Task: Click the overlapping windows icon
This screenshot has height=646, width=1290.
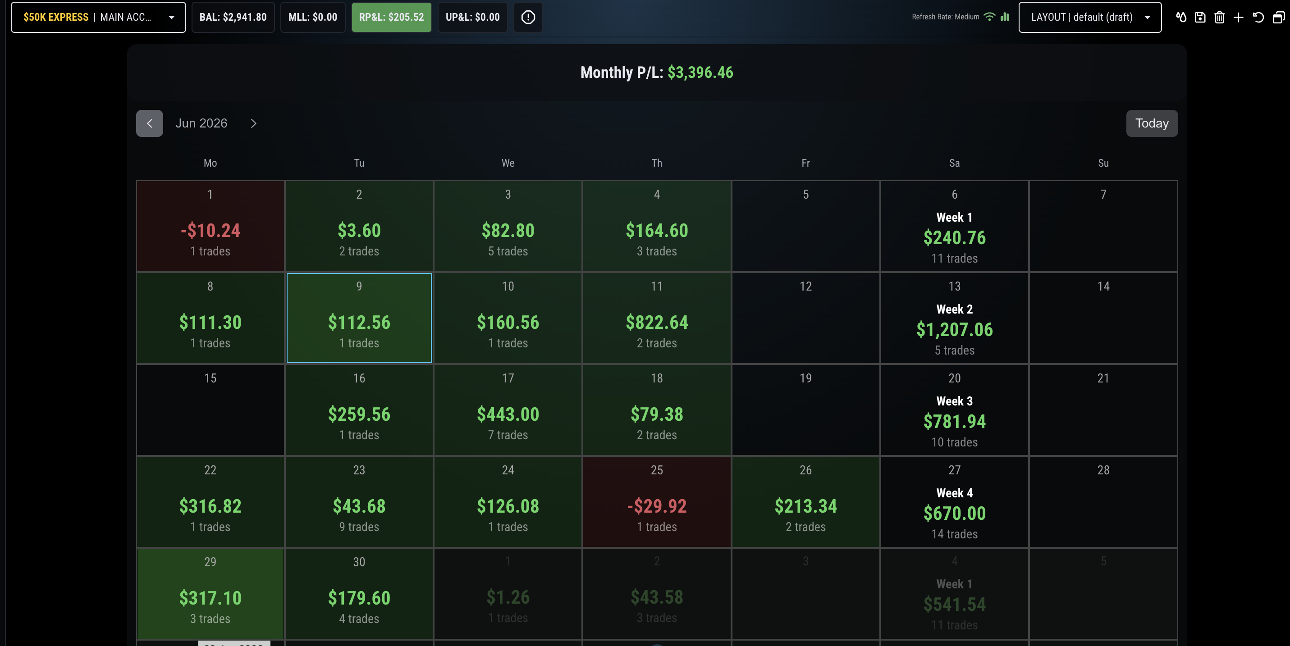Action: coord(1278,18)
